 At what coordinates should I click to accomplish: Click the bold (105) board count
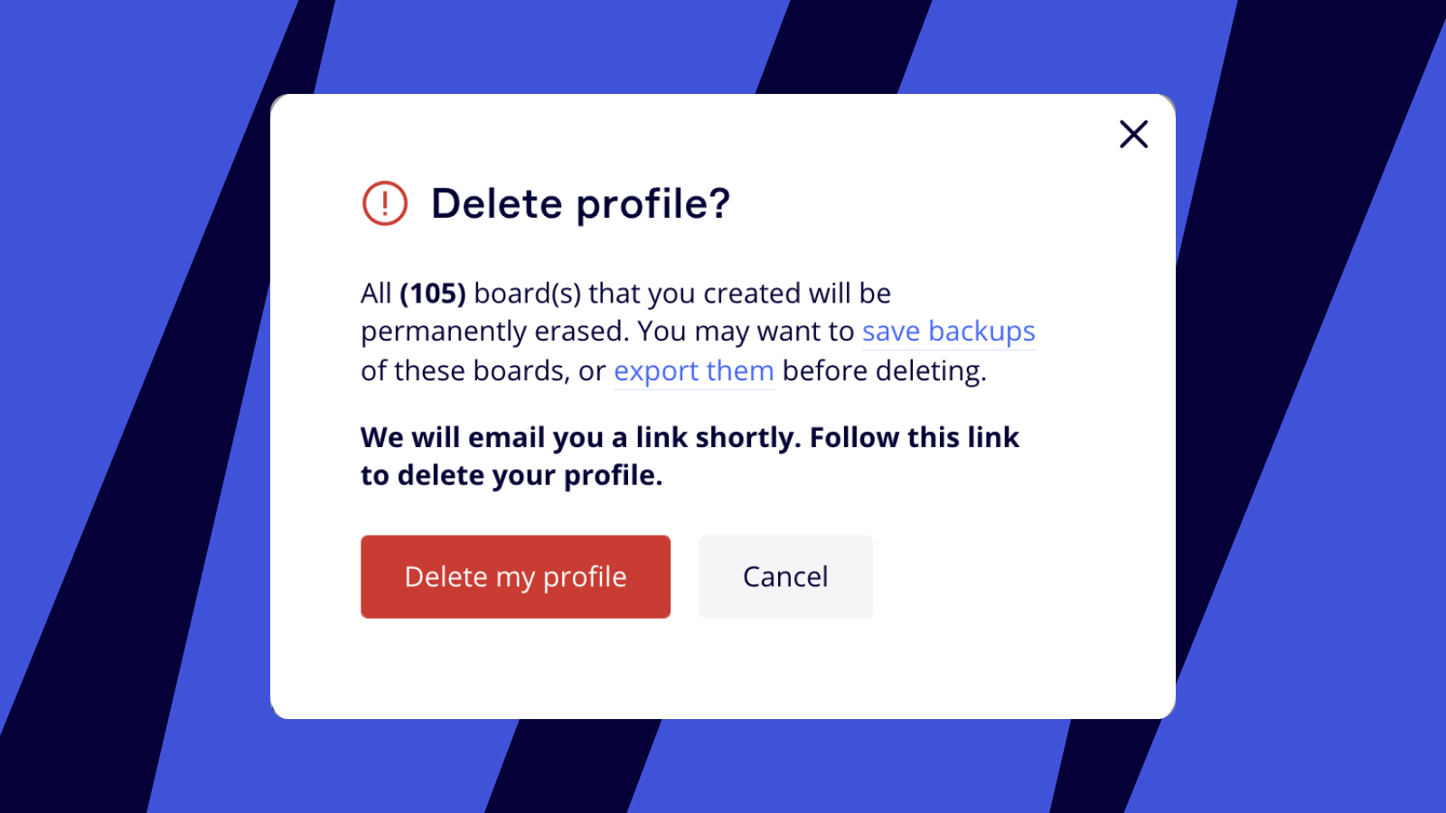pyautogui.click(x=433, y=294)
